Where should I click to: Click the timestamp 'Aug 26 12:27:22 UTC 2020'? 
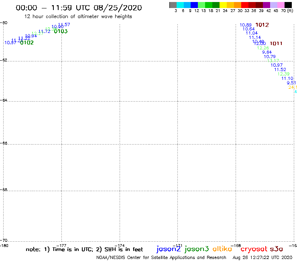[262, 258]
